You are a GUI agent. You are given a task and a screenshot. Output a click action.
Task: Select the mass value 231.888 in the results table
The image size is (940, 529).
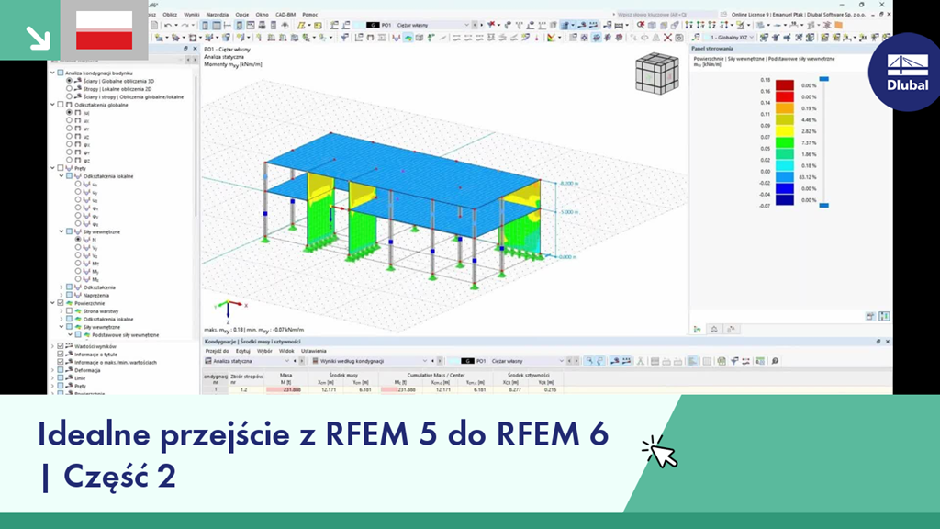(289, 388)
